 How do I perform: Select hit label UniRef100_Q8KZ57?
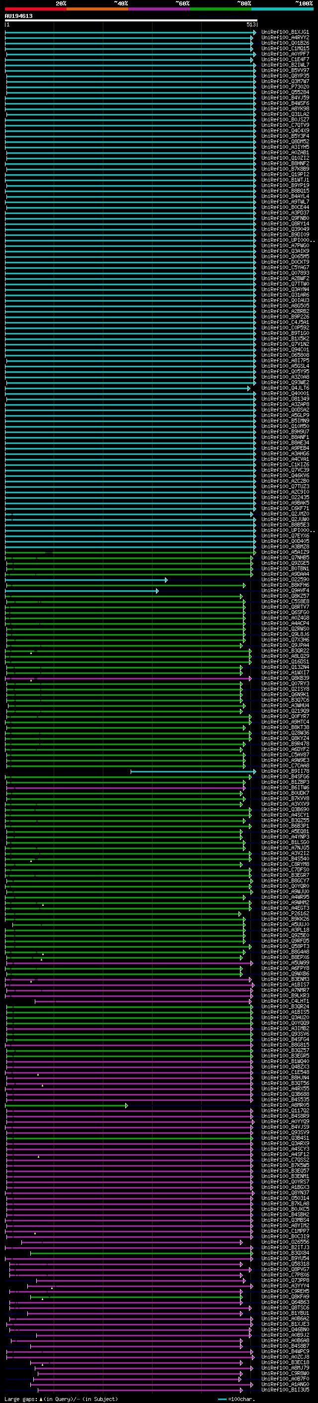[285, 596]
